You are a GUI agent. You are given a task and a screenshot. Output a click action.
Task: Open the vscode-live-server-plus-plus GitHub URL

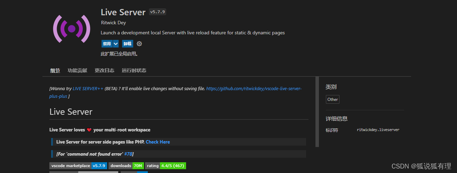point(254,89)
